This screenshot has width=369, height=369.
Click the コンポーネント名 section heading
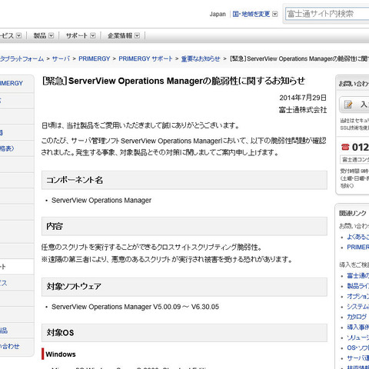tap(75, 180)
